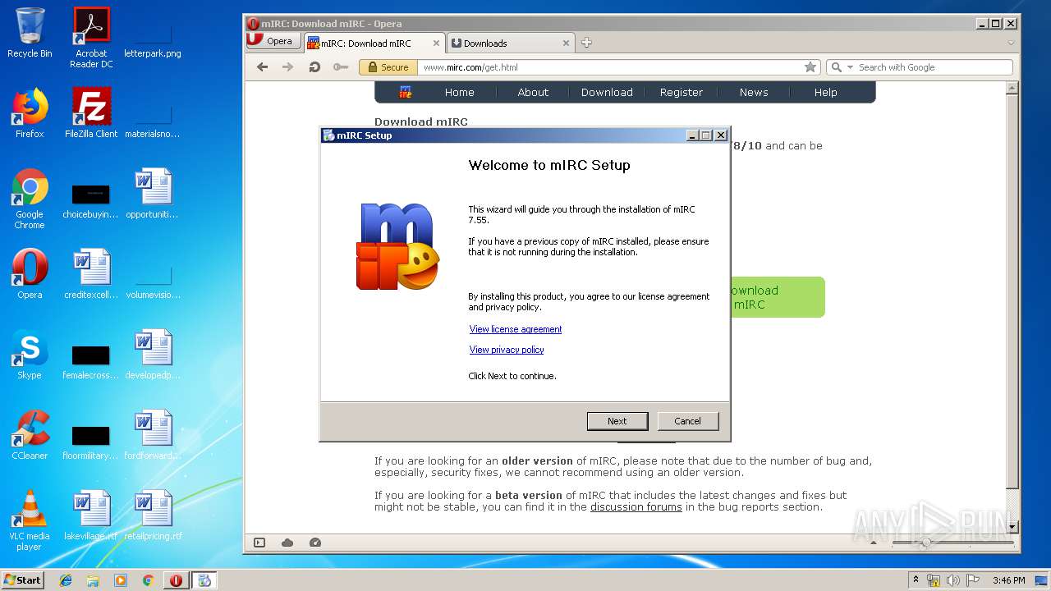Image resolution: width=1051 pixels, height=591 pixels.
Task: Open the network status tray icon
Action: [934, 580]
